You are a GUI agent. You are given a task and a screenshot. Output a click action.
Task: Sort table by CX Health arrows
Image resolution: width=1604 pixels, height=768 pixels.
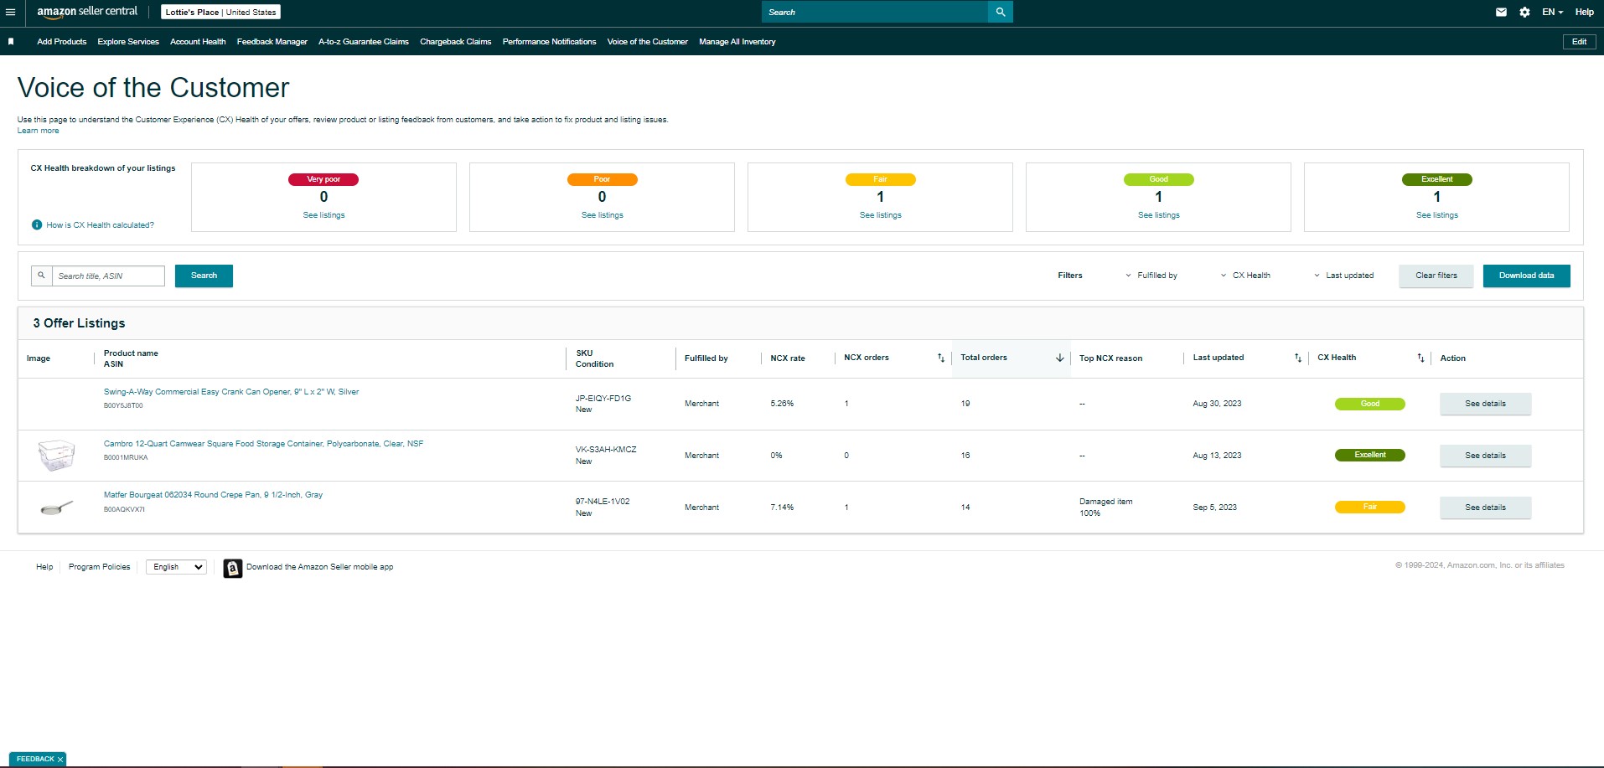click(1420, 358)
